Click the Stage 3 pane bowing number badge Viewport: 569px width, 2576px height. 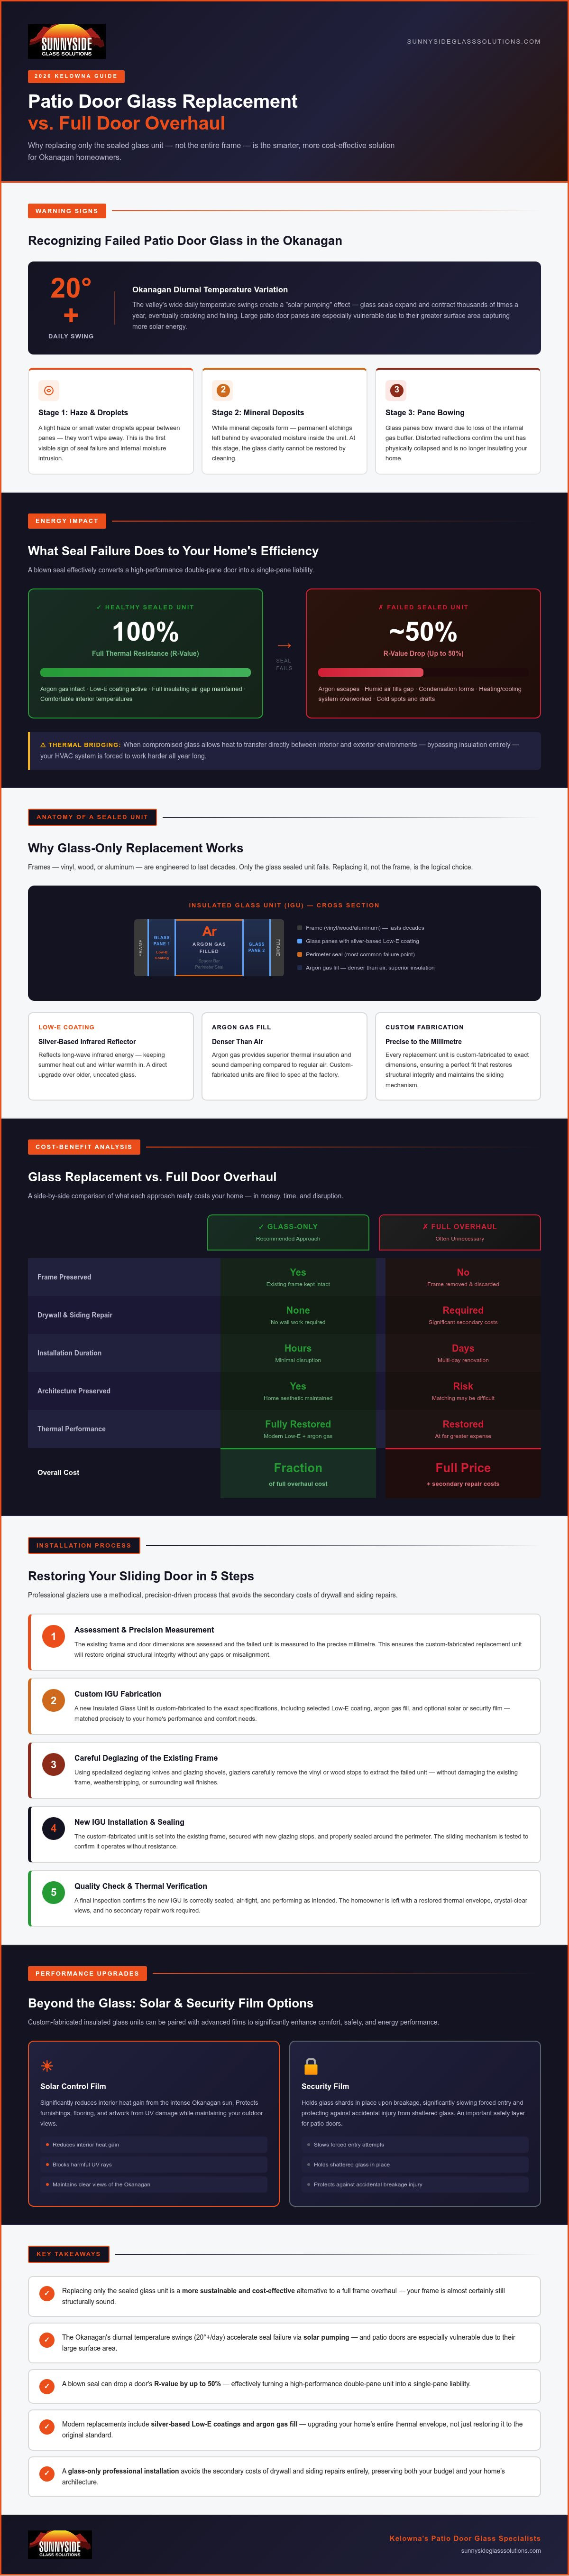pyautogui.click(x=396, y=390)
